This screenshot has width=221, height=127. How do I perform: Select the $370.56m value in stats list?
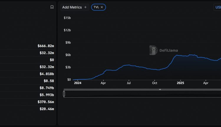point(46,102)
